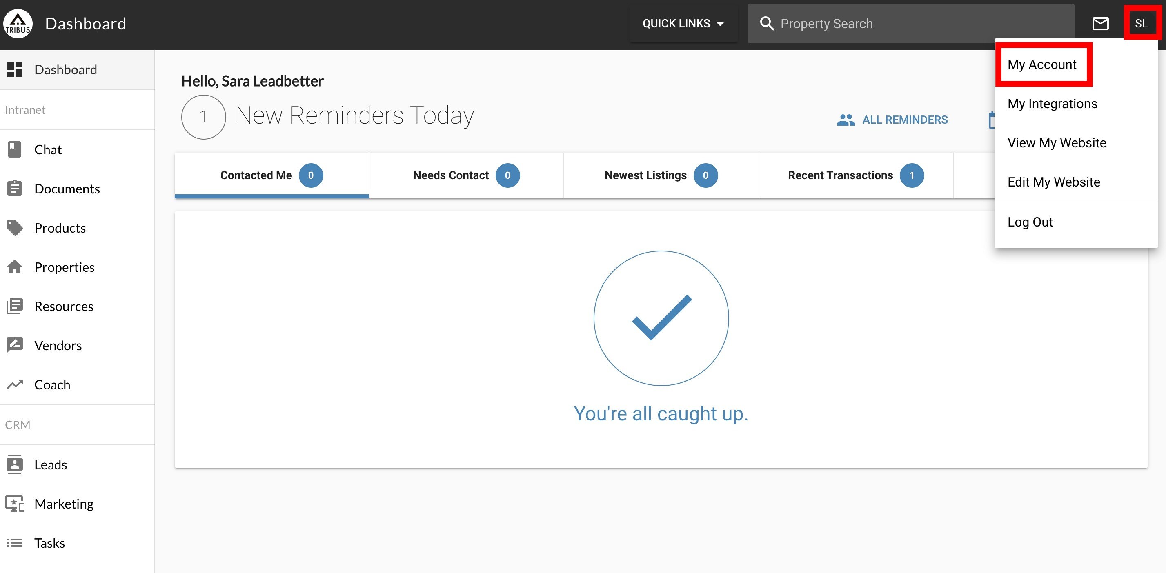Screen dimensions: 1166x573
Task: Open Documents sidebar item
Action: (77, 188)
